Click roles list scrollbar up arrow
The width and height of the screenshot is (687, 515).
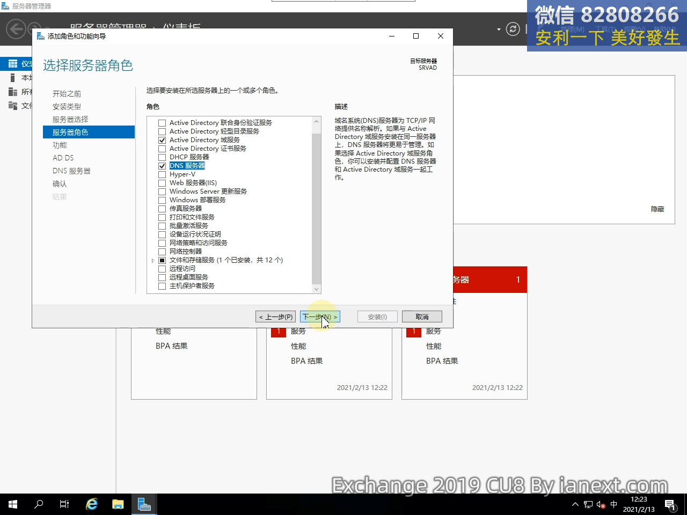click(317, 121)
